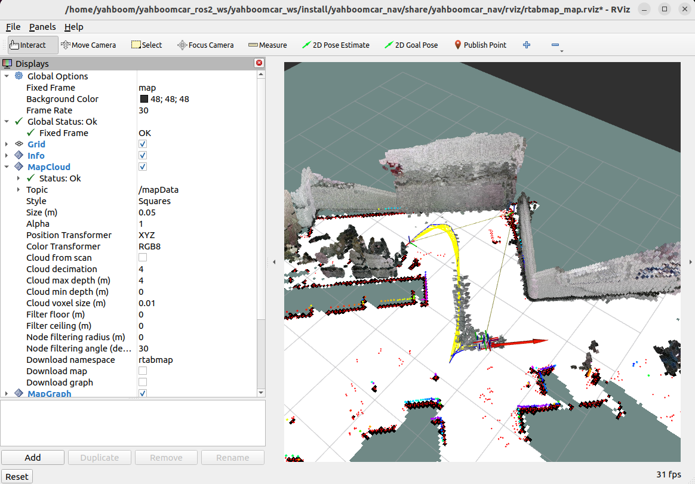Open the File menu
The height and width of the screenshot is (484, 695).
tap(13, 27)
